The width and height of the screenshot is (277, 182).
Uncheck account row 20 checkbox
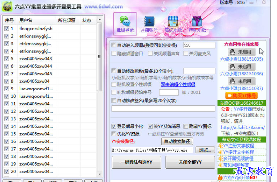[x=7, y=171]
